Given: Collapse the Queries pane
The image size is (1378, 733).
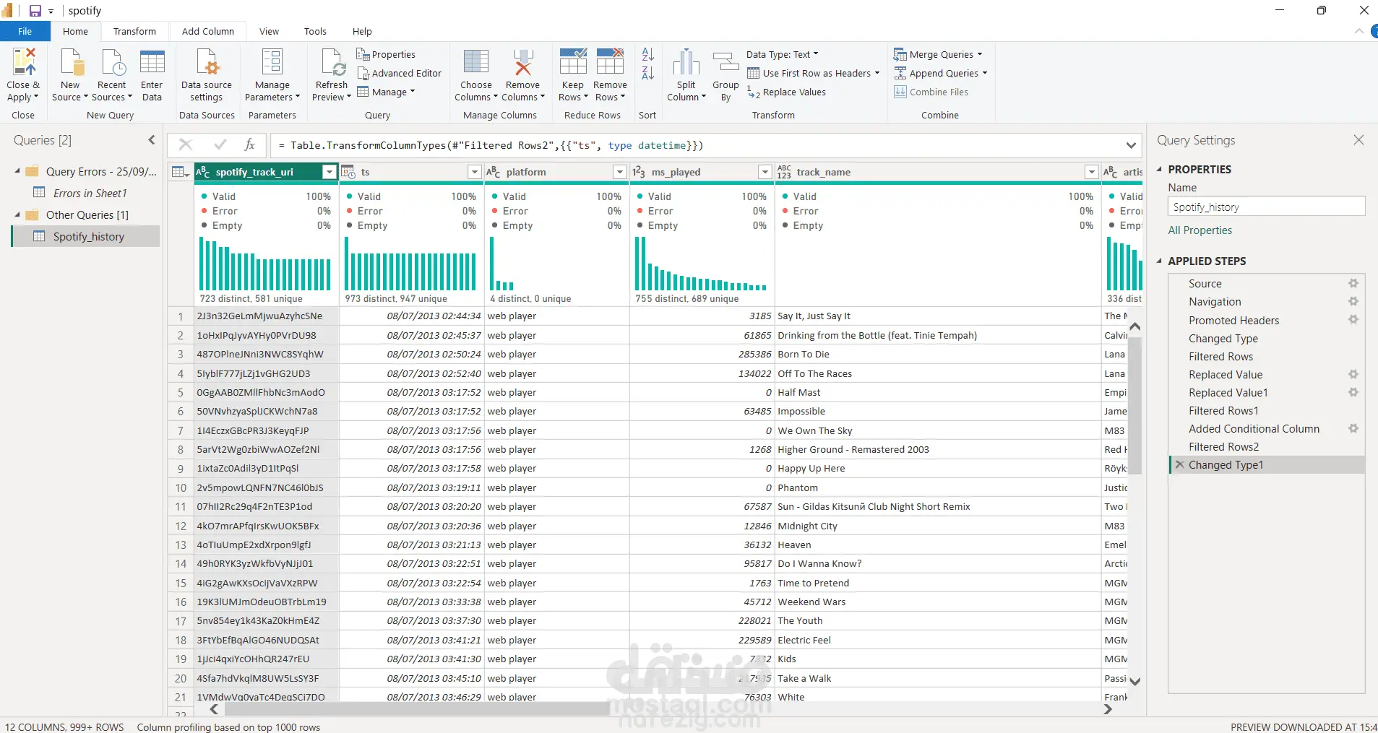Looking at the screenshot, I should click(x=152, y=140).
